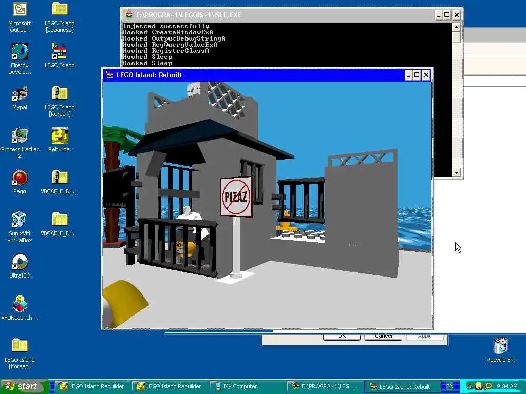Select the VFUNLaunch desktop icon
Image resolution: width=526 pixels, height=394 pixels.
click(20, 308)
